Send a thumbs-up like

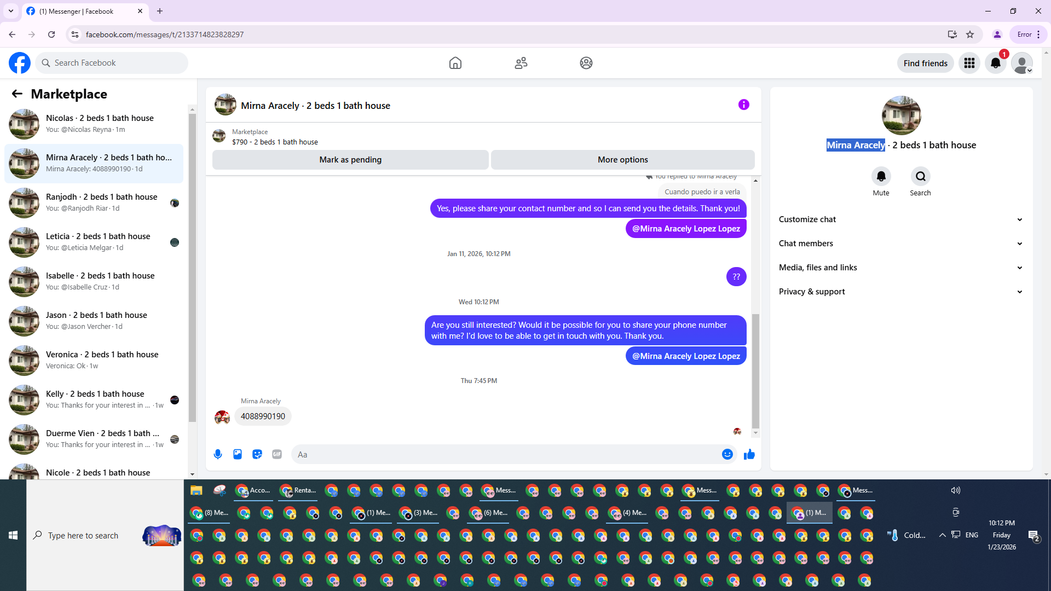pos(749,454)
